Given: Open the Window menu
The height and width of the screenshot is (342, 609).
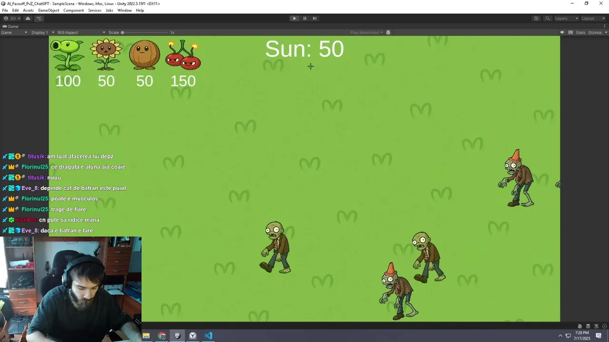Looking at the screenshot, I should (x=125, y=10).
